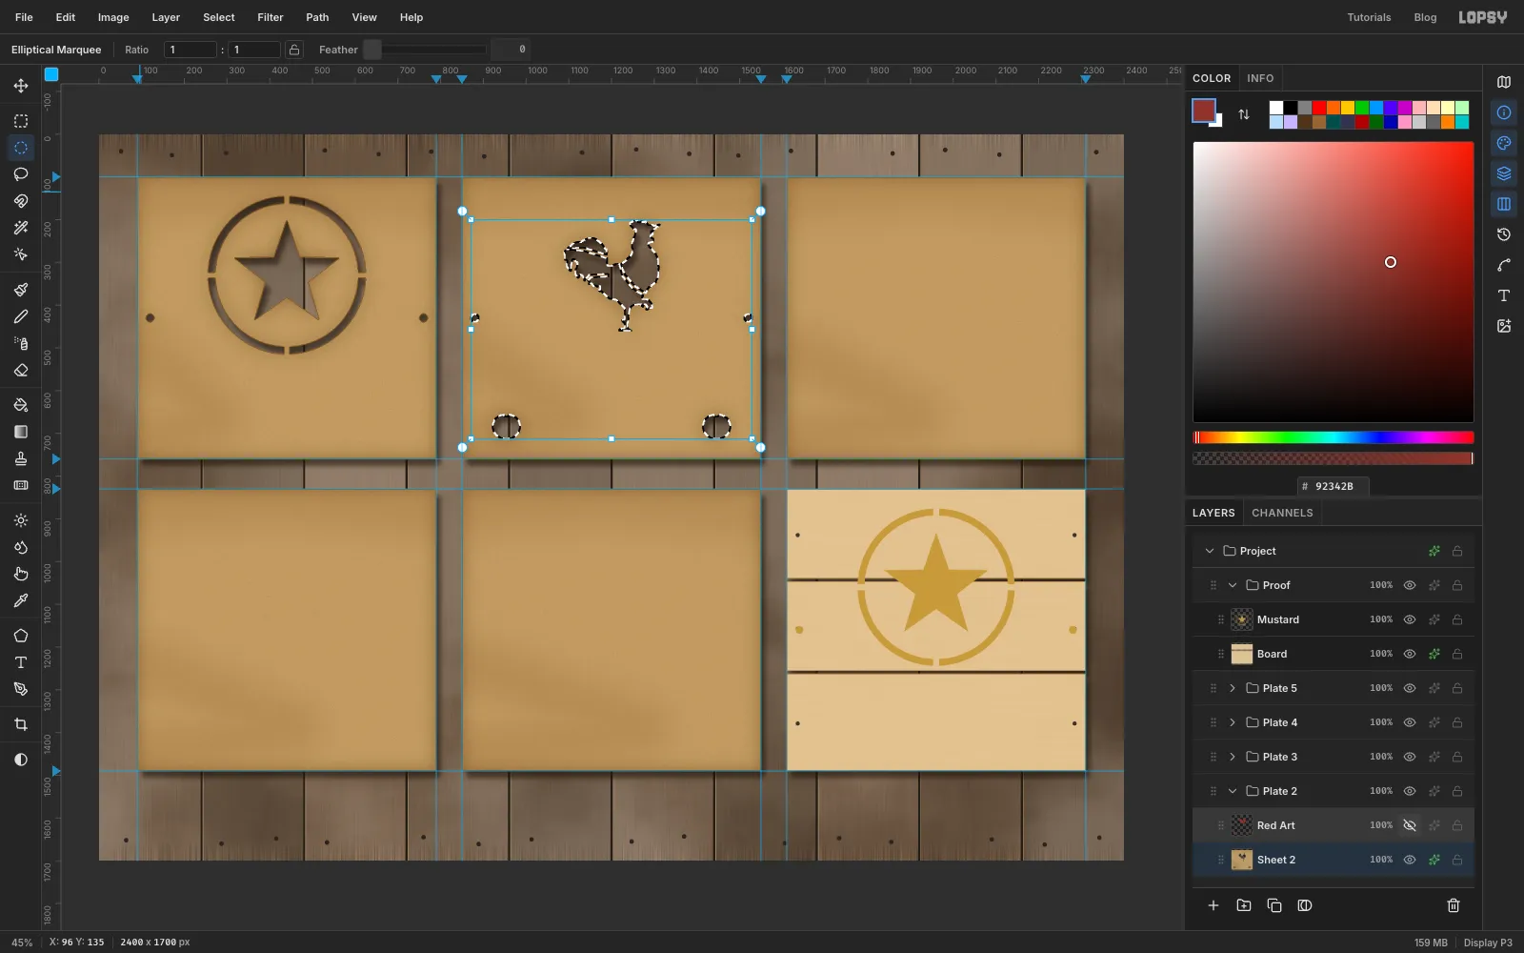Show the hidden Red Art layer
The width and height of the screenshot is (1524, 953).
(x=1410, y=825)
